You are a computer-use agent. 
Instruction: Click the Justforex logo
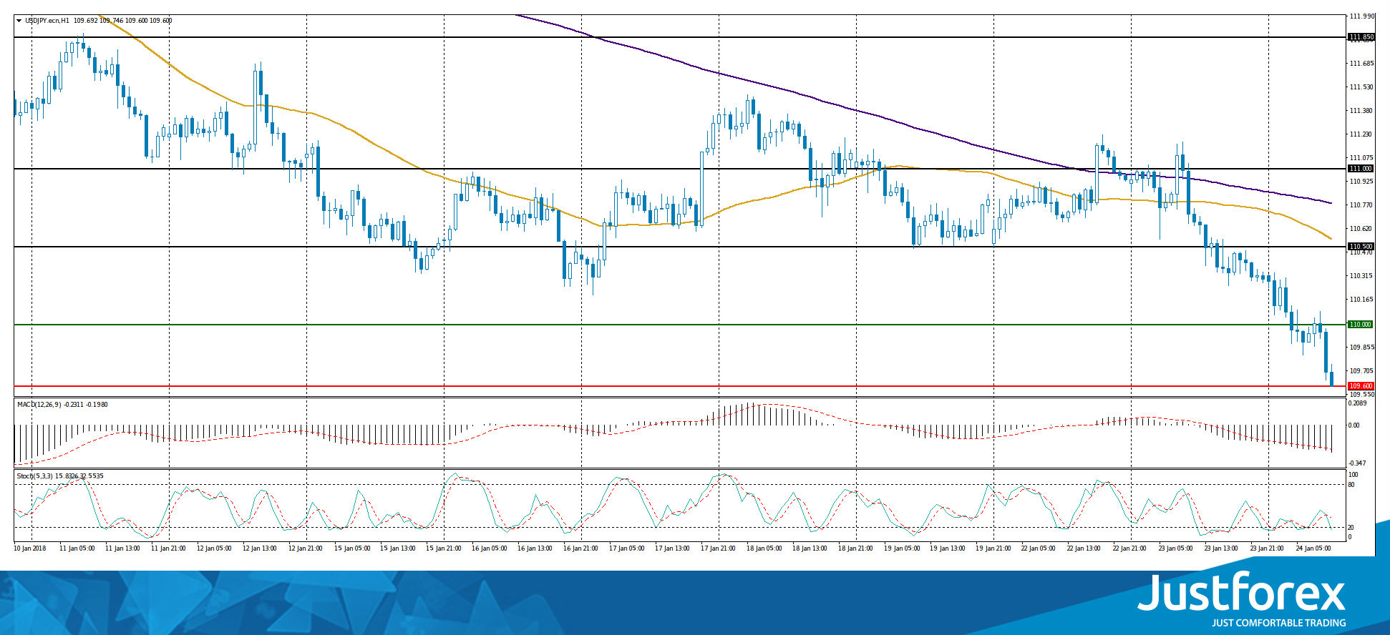click(1241, 592)
